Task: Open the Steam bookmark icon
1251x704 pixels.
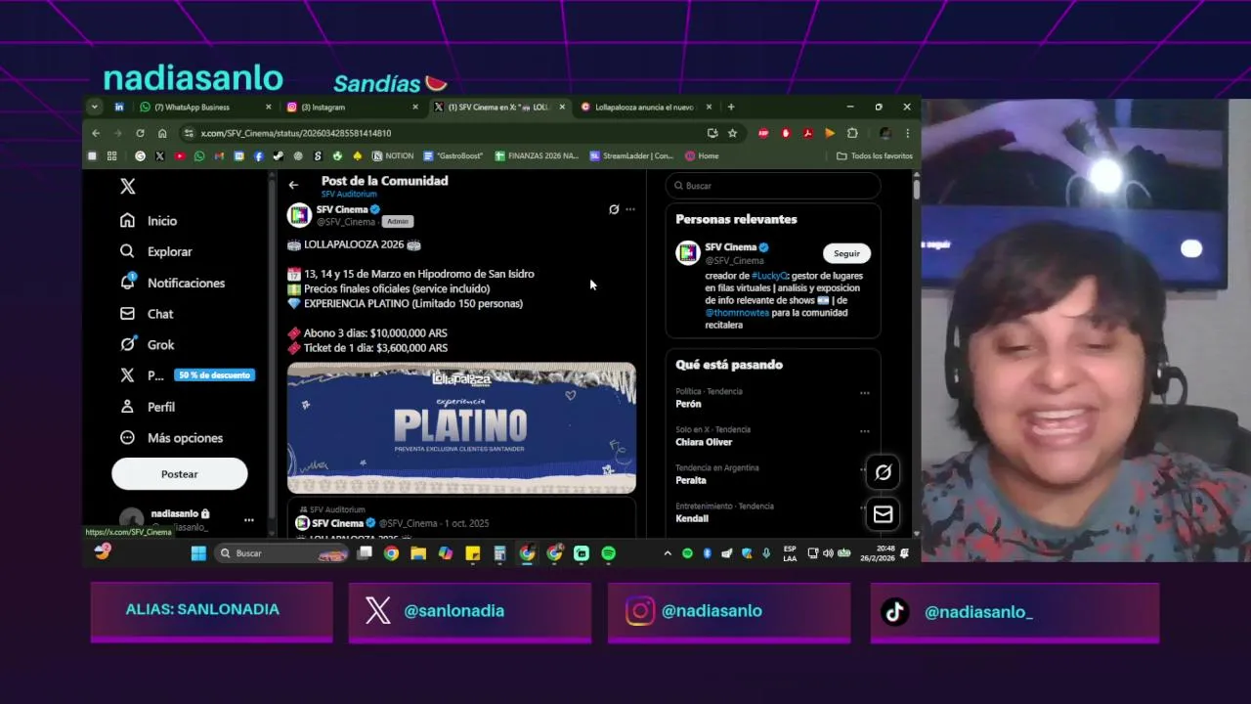Action: click(279, 155)
